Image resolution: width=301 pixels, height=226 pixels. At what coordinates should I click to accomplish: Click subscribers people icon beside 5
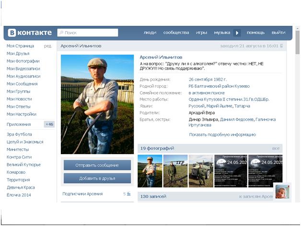tap(129, 194)
